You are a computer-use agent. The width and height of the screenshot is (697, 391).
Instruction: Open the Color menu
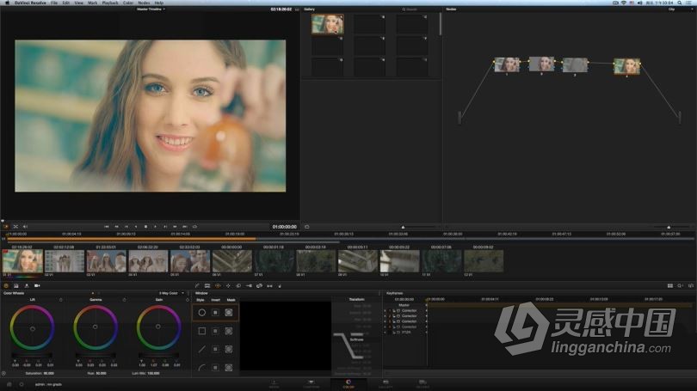pos(128,3)
